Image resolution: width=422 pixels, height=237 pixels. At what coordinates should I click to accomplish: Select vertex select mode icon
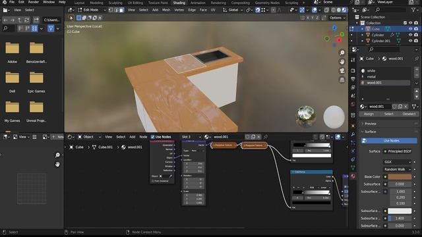(x=111, y=10)
